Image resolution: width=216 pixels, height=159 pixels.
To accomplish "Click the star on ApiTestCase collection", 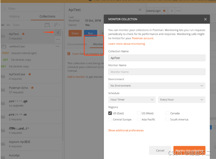I will [x=30, y=74].
